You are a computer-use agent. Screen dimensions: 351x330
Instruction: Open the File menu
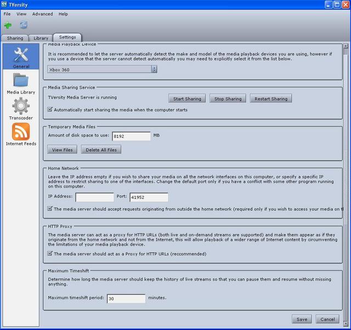[x=7, y=14]
